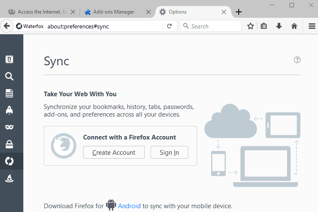The image size is (318, 212).
Task: Switch to the Access the Internet tab
Action: pyautogui.click(x=39, y=12)
